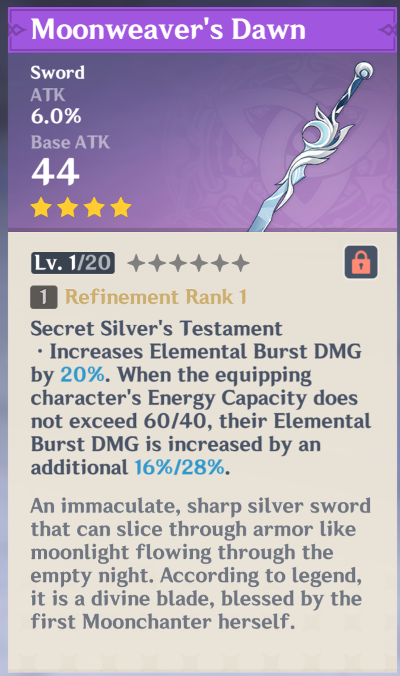Click the ATK 6.0% substat value
400x676 pixels.
(x=56, y=117)
